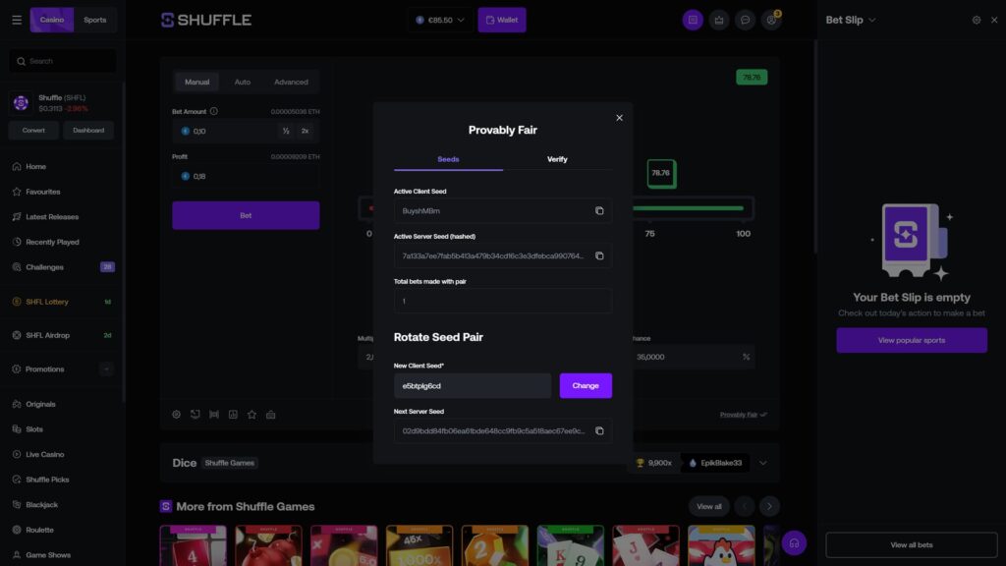Click the 78.76 recent result badge
Viewport: 1006px width, 566px height.
pos(752,77)
